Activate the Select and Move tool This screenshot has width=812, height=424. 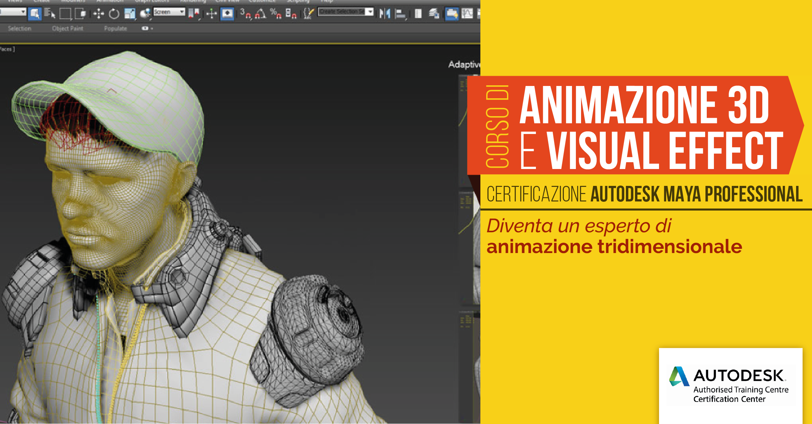tap(98, 14)
